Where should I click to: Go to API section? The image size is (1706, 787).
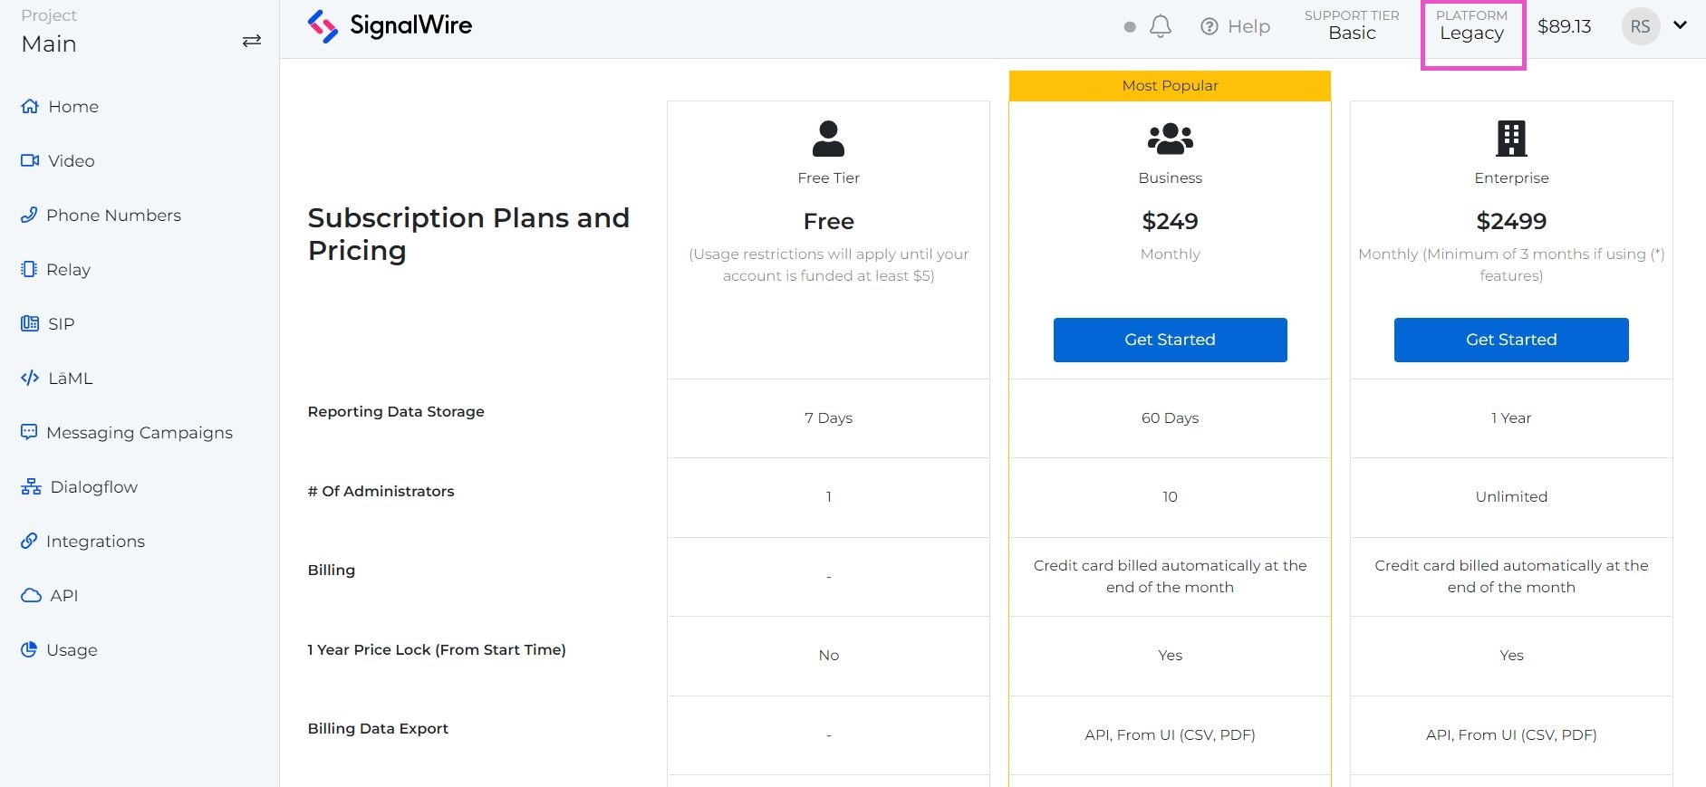(x=64, y=595)
